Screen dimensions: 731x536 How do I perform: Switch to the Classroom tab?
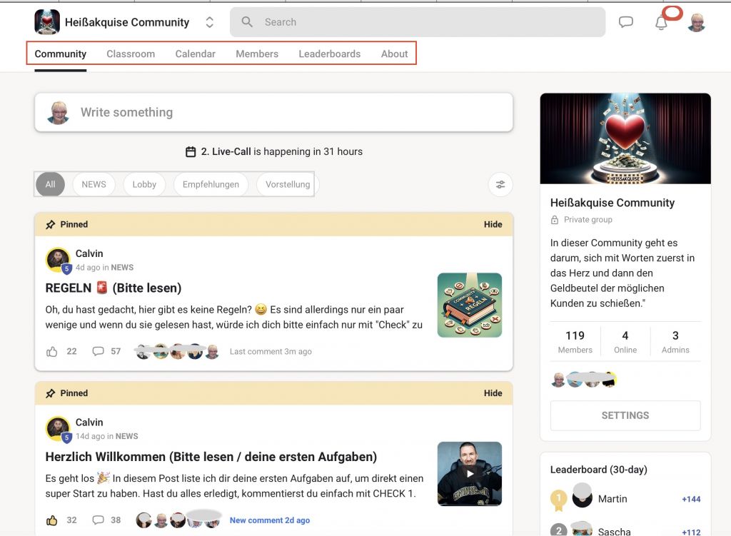click(131, 54)
